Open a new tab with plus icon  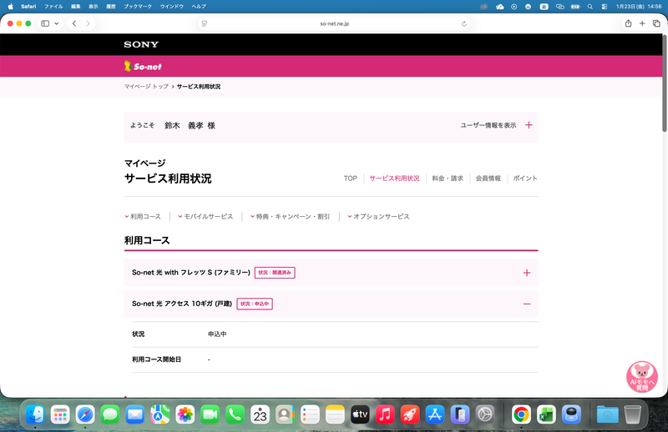[642, 23]
